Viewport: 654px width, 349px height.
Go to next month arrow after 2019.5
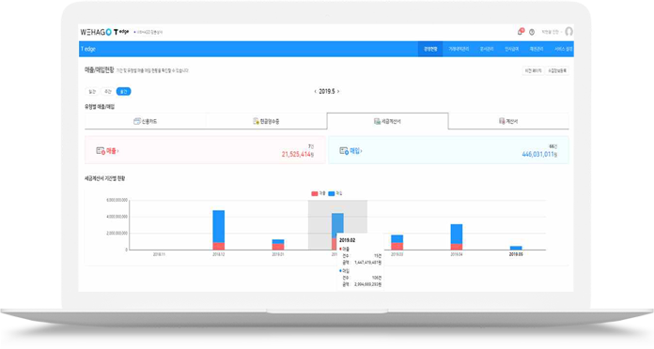[x=338, y=91]
